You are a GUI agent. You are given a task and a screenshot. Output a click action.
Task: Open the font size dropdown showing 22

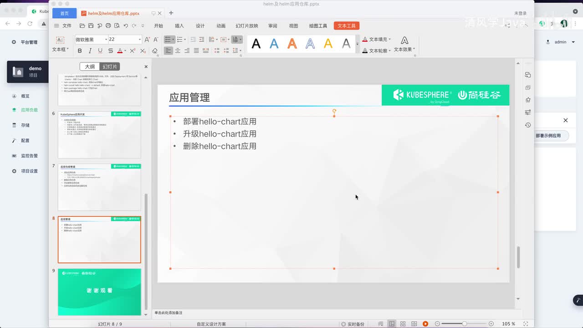pyautogui.click(x=139, y=40)
